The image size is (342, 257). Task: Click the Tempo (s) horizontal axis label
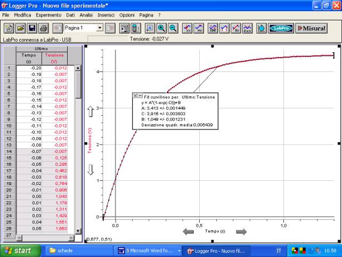coord(215,231)
